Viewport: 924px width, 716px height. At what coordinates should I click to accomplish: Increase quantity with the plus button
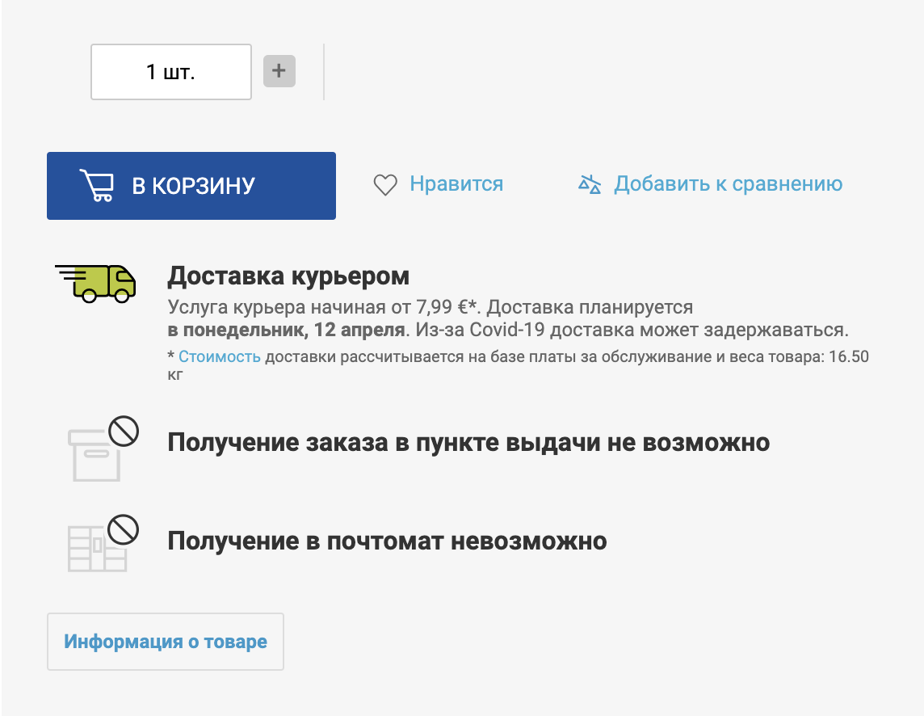[x=279, y=71]
